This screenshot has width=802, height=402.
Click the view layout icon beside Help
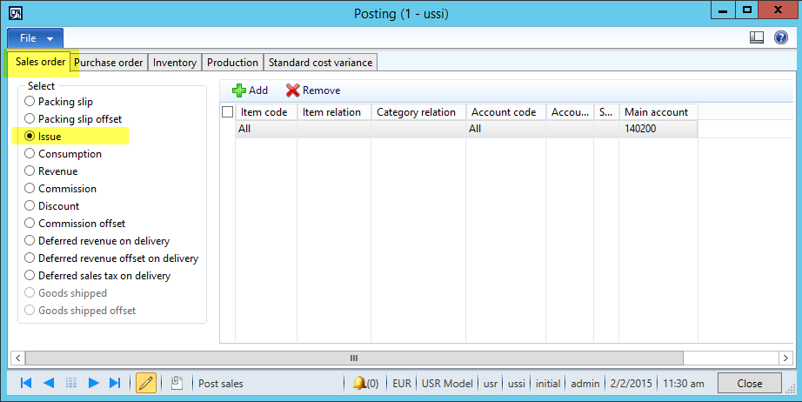757,38
